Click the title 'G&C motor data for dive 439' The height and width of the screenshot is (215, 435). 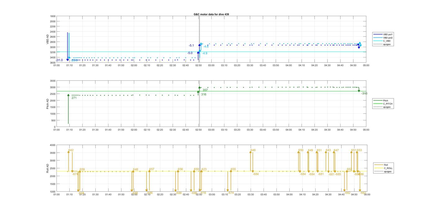(x=211, y=14)
